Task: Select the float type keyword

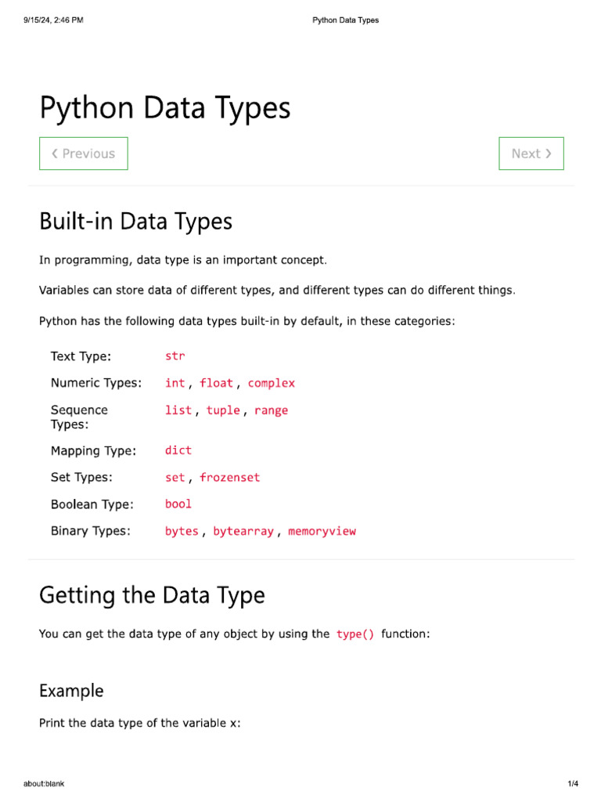Action: [x=216, y=383]
